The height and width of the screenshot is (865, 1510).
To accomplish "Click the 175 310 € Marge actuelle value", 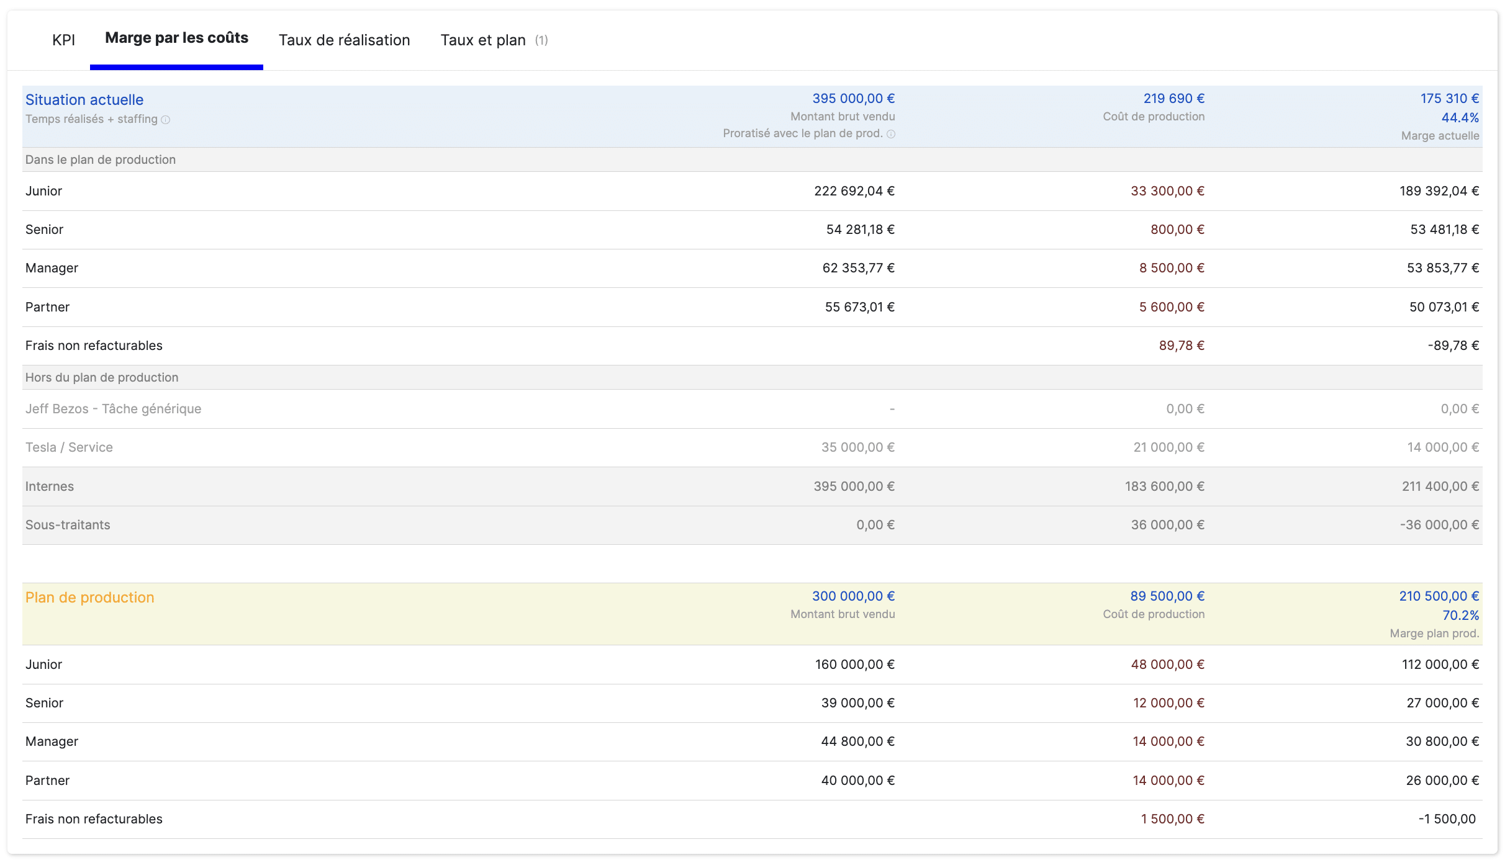I will pyautogui.click(x=1450, y=99).
